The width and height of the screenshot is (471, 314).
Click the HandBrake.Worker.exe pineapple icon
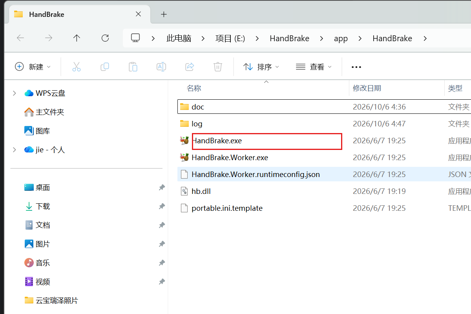point(184,157)
